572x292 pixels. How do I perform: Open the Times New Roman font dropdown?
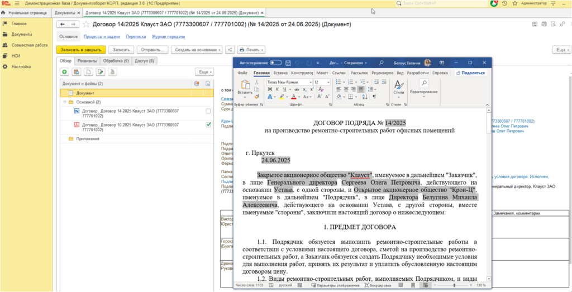pos(310,82)
